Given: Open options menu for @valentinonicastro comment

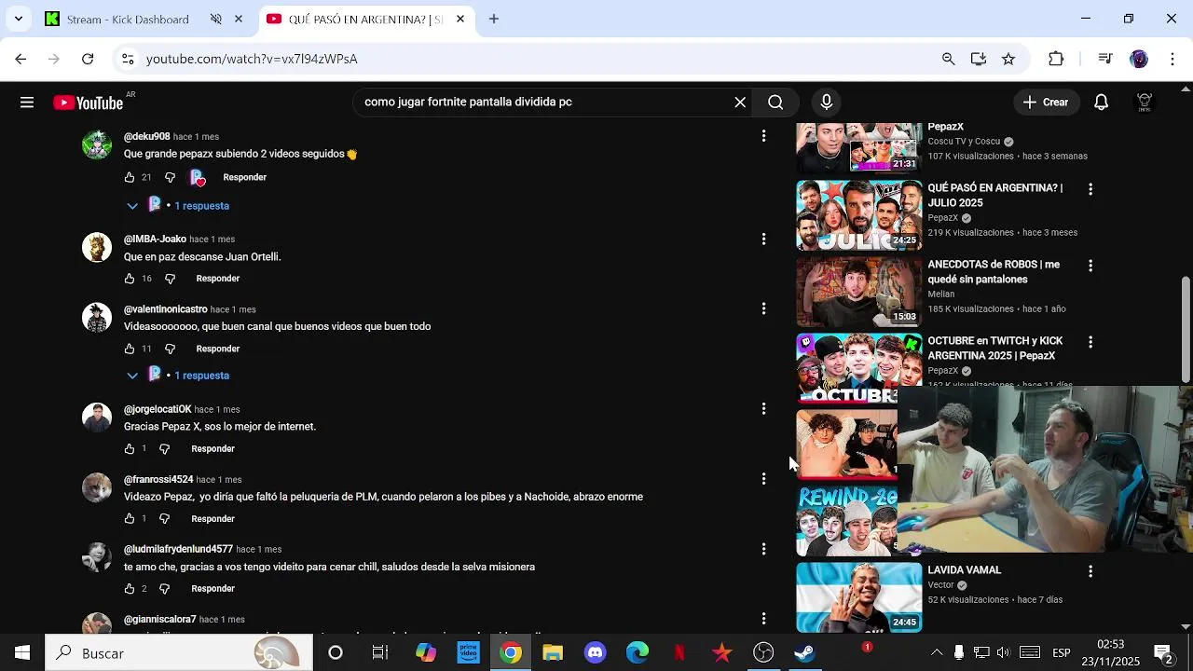Looking at the screenshot, I should tap(763, 308).
